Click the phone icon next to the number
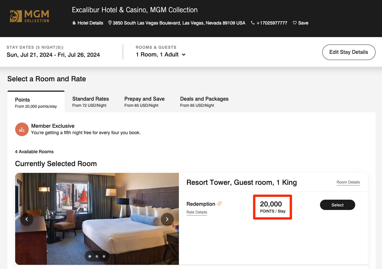Screen dimensions: 382x269 pos(253,23)
